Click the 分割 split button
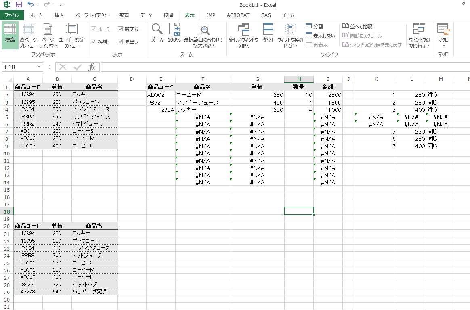 pyautogui.click(x=314, y=26)
